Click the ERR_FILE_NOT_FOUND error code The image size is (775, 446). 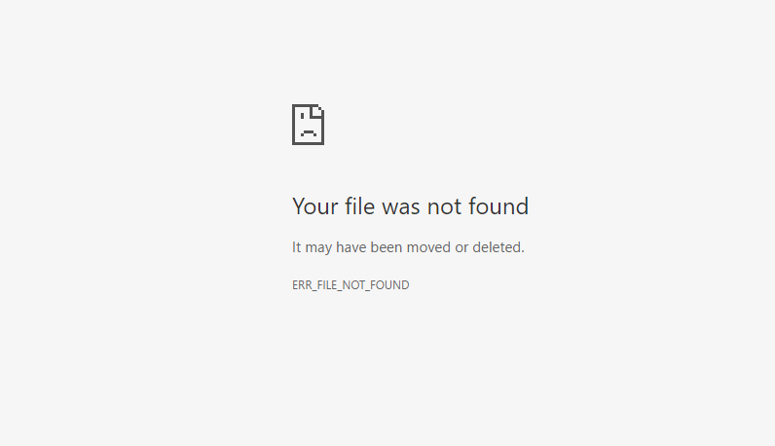[x=351, y=285]
